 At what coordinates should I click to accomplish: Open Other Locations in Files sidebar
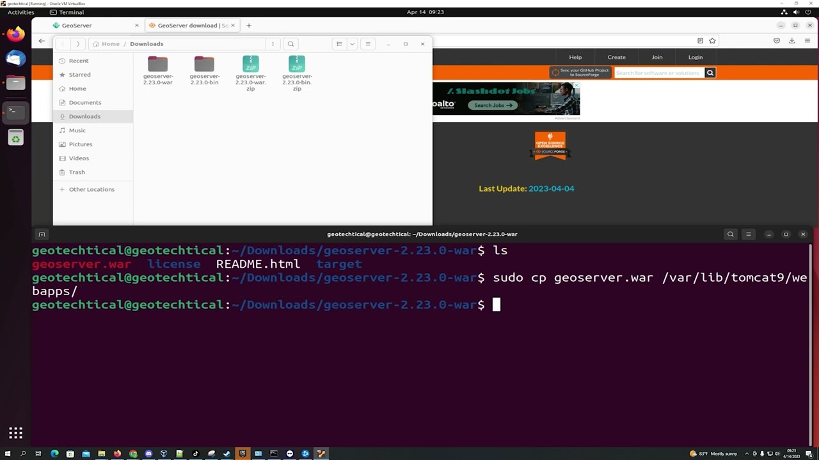click(93, 190)
